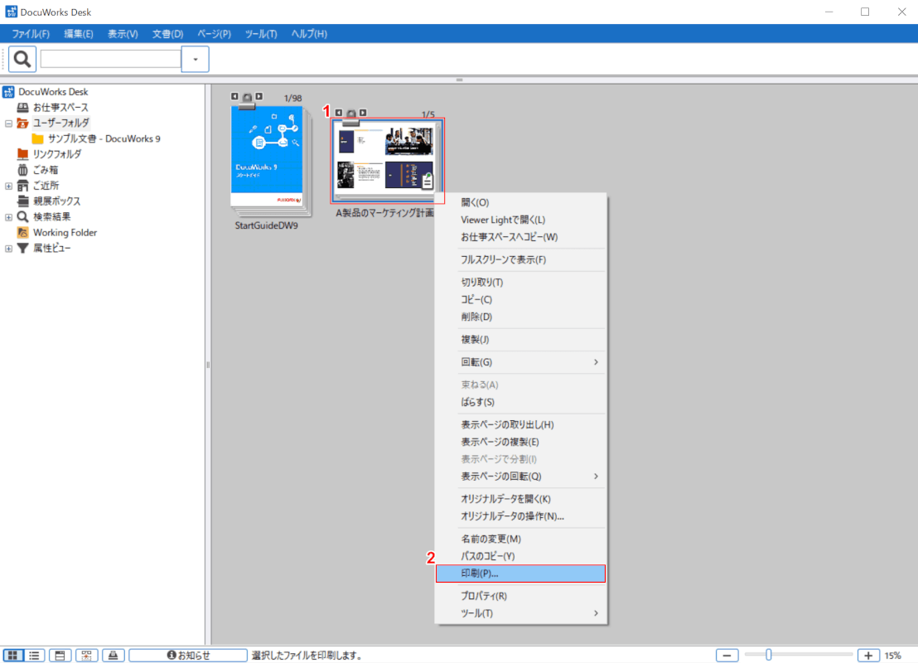Click the magnifier search icon in the toolbar
The width and height of the screenshot is (918, 663).
coord(22,59)
